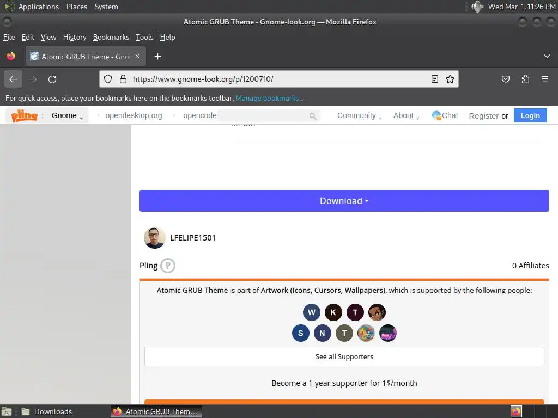The height and width of the screenshot is (418, 558).
Task: Bookmark this page with the star icon
Action: [450, 79]
